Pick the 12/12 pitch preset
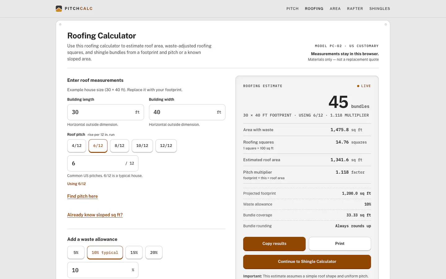Screen dimensions: 446x279 (x=166, y=146)
